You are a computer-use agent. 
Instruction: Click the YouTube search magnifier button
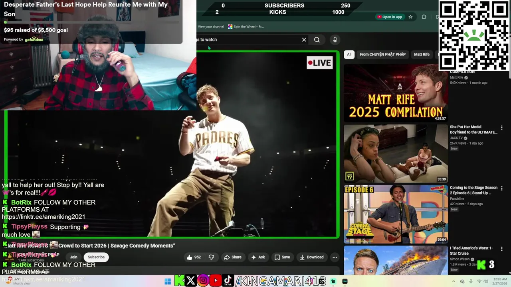click(x=317, y=39)
